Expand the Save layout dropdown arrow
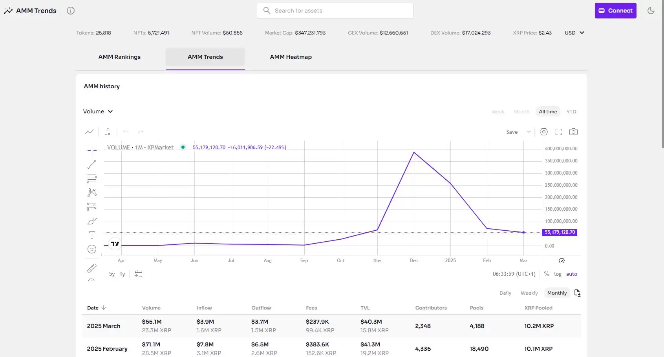The width and height of the screenshot is (664, 357). (x=529, y=132)
